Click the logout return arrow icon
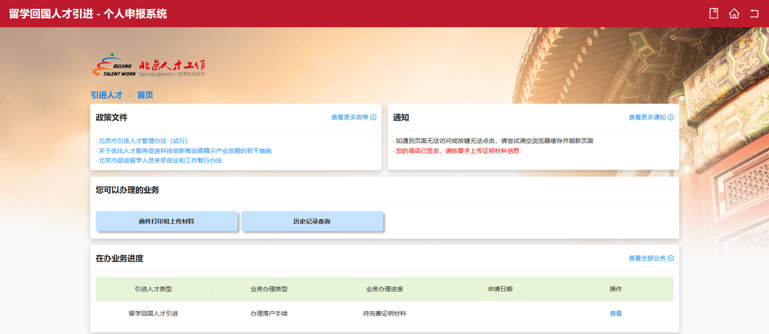The height and width of the screenshot is (334, 769). (754, 13)
